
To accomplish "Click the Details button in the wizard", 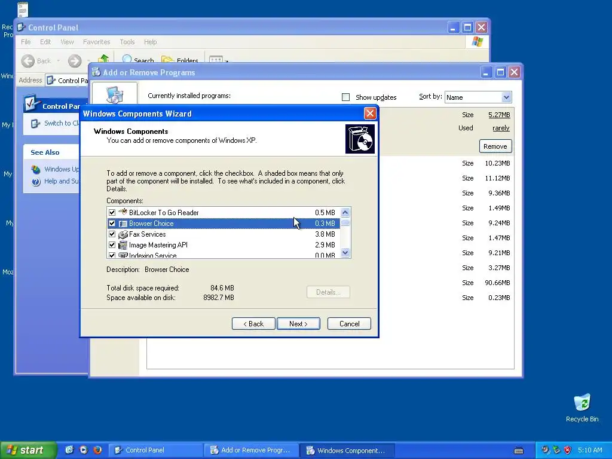I will coord(328,292).
